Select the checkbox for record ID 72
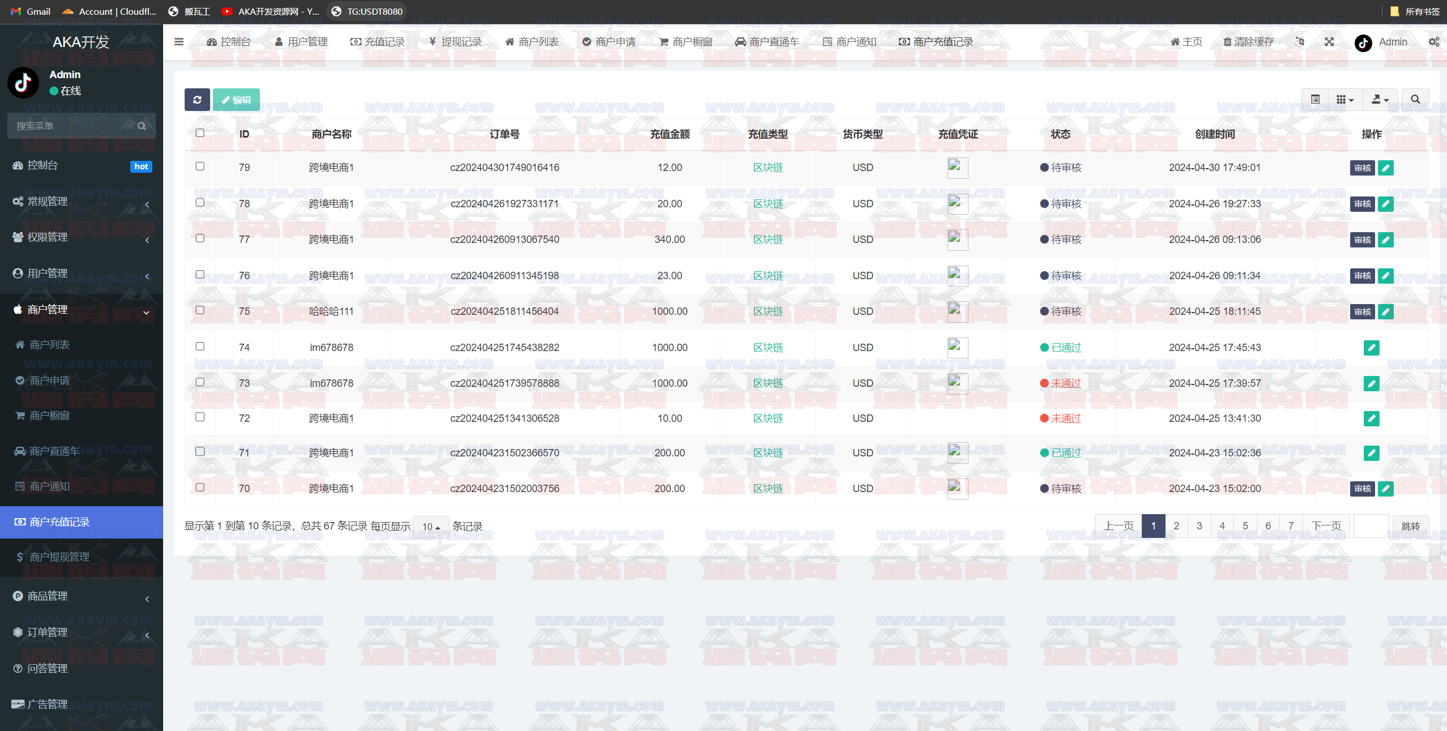Screen dimensions: 1447x731 [200, 417]
